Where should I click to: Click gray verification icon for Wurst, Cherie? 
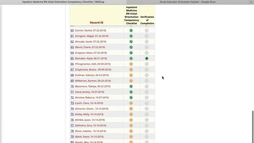tap(146, 47)
